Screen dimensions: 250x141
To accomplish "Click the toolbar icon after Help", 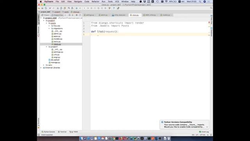I will (x=118, y=8).
